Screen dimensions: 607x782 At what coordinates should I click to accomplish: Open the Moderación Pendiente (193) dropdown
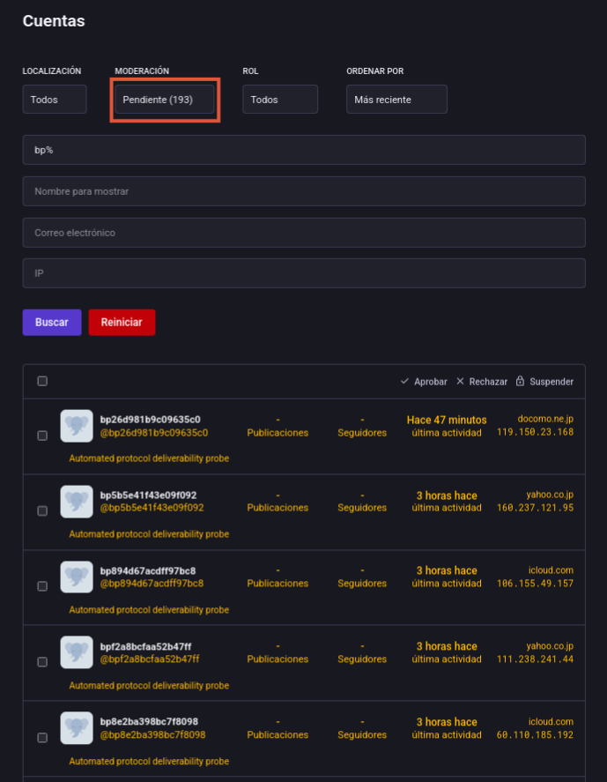pyautogui.click(x=165, y=100)
